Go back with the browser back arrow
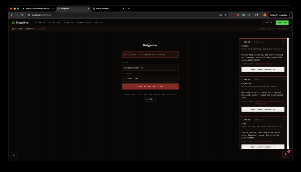Screen dimensions: 301x172 click(12, 15)
